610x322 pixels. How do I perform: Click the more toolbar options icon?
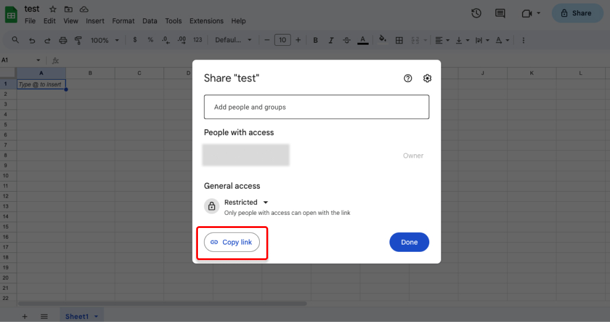click(x=523, y=40)
